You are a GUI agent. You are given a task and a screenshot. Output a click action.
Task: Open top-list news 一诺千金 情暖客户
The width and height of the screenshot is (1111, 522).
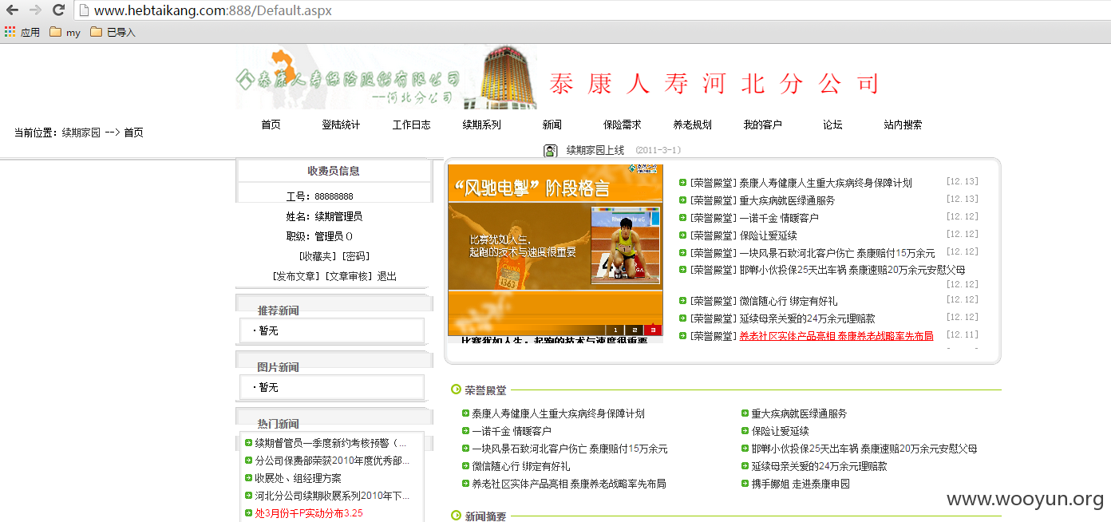(x=779, y=218)
